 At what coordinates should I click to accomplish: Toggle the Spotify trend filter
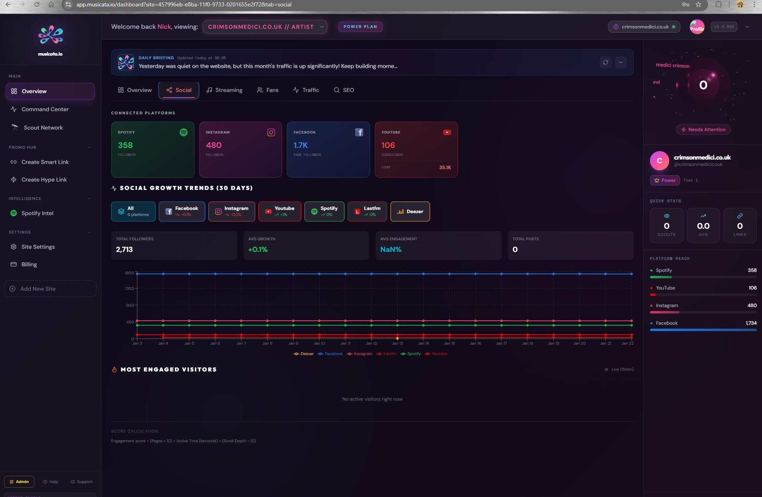tap(324, 212)
